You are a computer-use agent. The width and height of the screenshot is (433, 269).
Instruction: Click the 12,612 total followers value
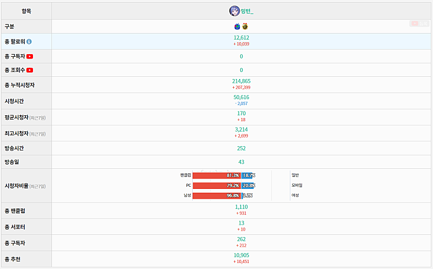(241, 37)
